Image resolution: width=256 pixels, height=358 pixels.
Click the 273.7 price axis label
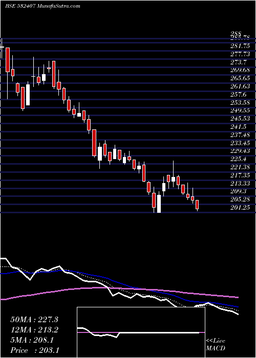point(239,62)
